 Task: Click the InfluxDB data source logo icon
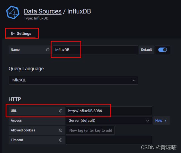(x=13, y=12)
